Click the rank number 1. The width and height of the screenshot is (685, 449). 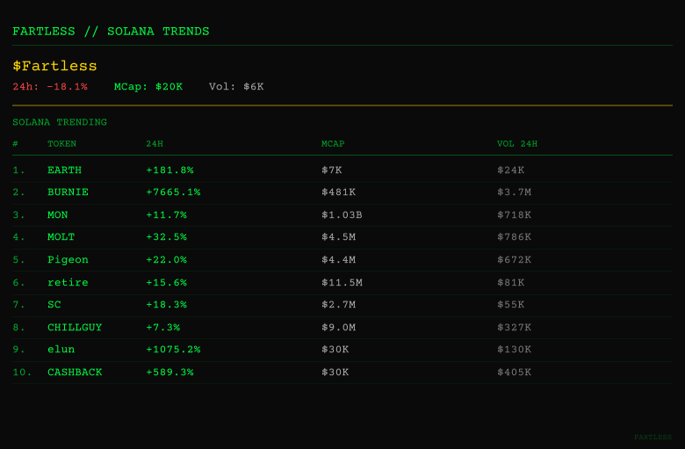pos(18,170)
